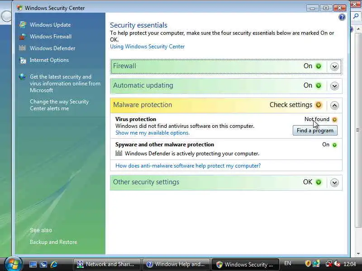The image size is (362, 271).
Task: Click the Spyware protection On indicator light
Action: click(334, 145)
